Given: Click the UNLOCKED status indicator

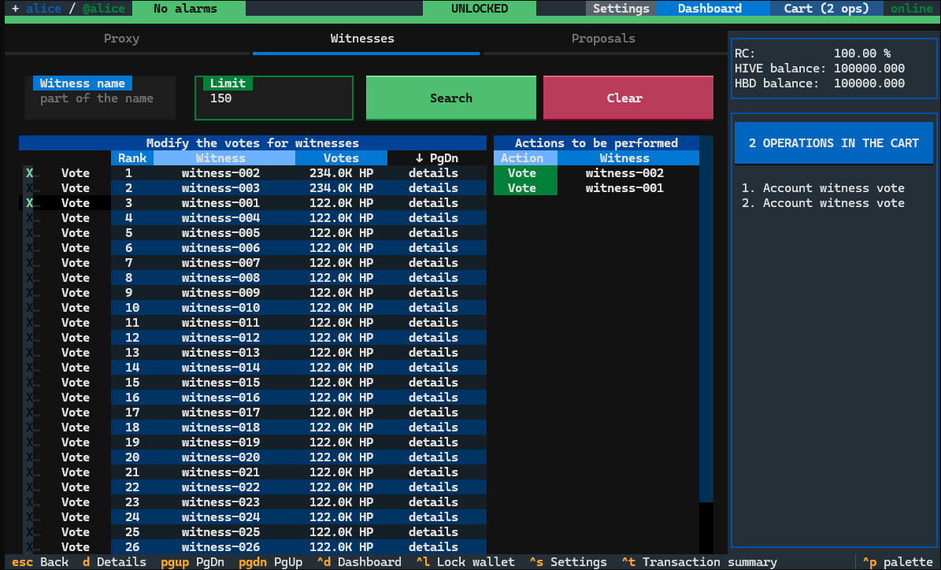Looking at the screenshot, I should click(480, 9).
